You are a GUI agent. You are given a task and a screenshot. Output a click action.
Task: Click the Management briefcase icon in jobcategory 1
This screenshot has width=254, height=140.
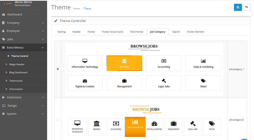(x=124, y=81)
